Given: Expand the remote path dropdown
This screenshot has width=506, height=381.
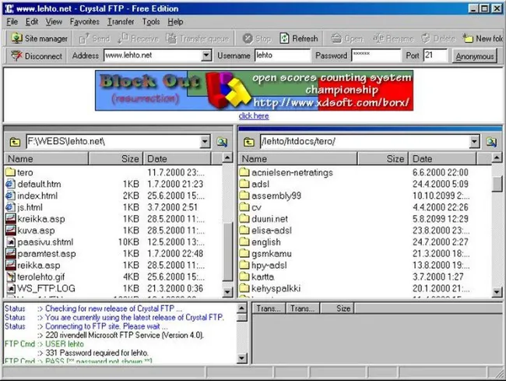Looking at the screenshot, I should pos(474,142).
